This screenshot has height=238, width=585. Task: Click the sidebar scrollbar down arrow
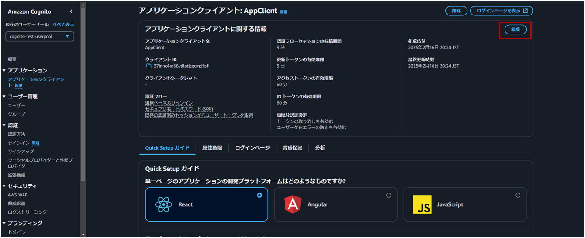[x=83, y=234]
